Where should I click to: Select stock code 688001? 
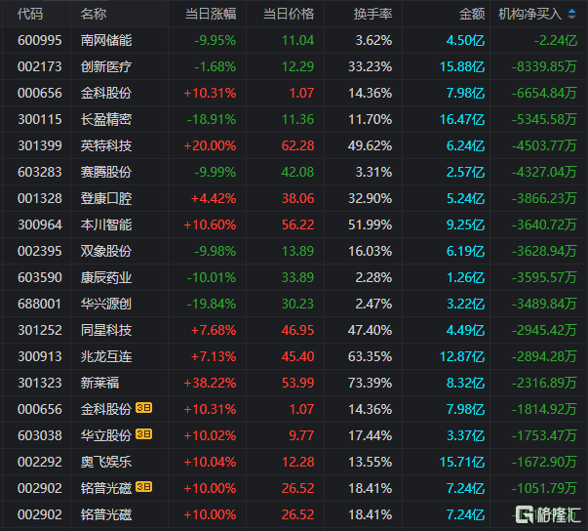[40, 304]
